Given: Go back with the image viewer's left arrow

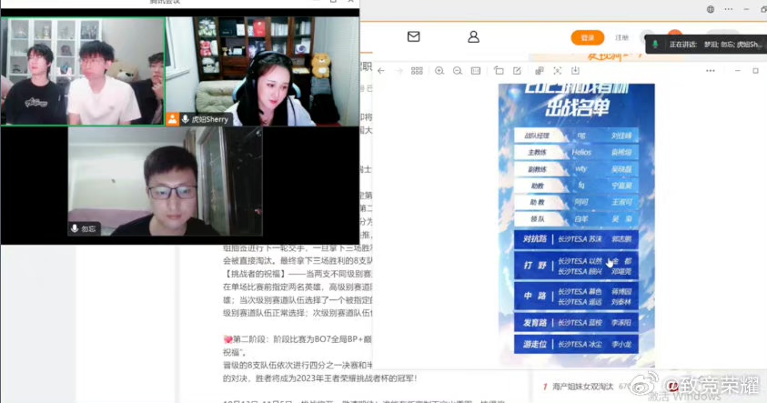Looking at the screenshot, I should coord(381,71).
